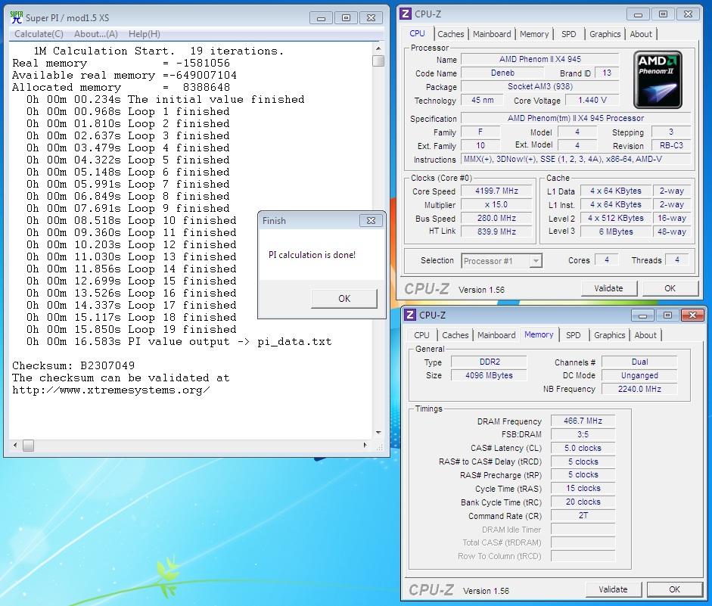Click the 'PI value output -> pi_data.txt' line

coord(179,342)
